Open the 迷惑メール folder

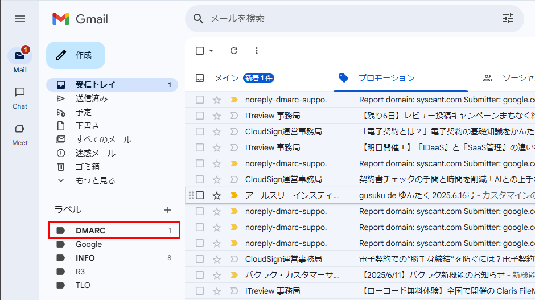pyautogui.click(x=95, y=153)
